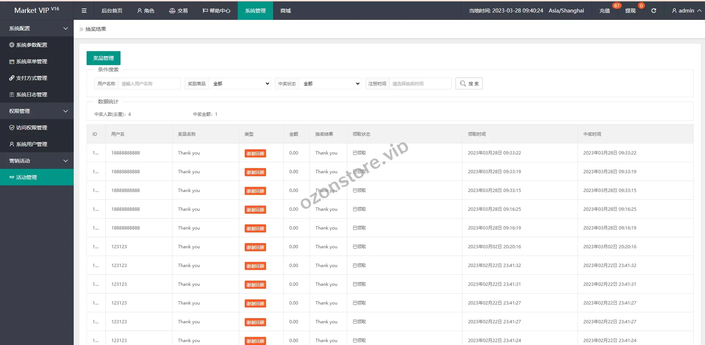Collapse the 系统配置 sidebar section
Screen dimensions: 705x345
(37, 28)
